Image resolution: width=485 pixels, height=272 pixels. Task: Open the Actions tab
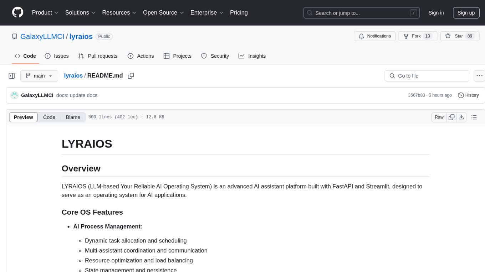coord(141,56)
